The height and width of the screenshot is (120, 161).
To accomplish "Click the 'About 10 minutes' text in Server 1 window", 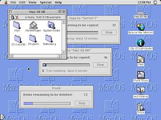I will [x=87, y=39].
